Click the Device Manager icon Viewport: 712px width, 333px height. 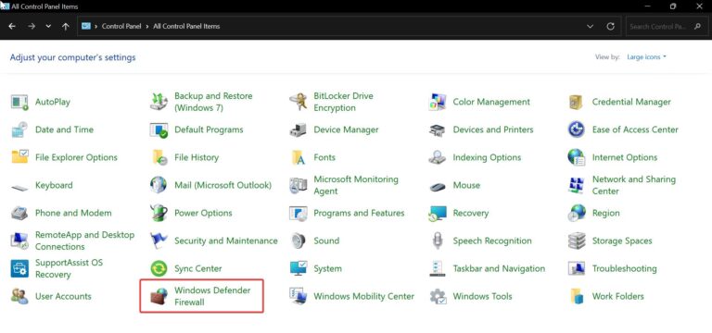point(299,129)
